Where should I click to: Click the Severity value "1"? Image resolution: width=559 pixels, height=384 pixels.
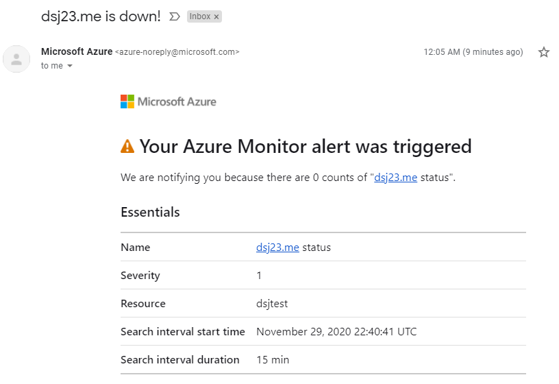click(x=259, y=276)
